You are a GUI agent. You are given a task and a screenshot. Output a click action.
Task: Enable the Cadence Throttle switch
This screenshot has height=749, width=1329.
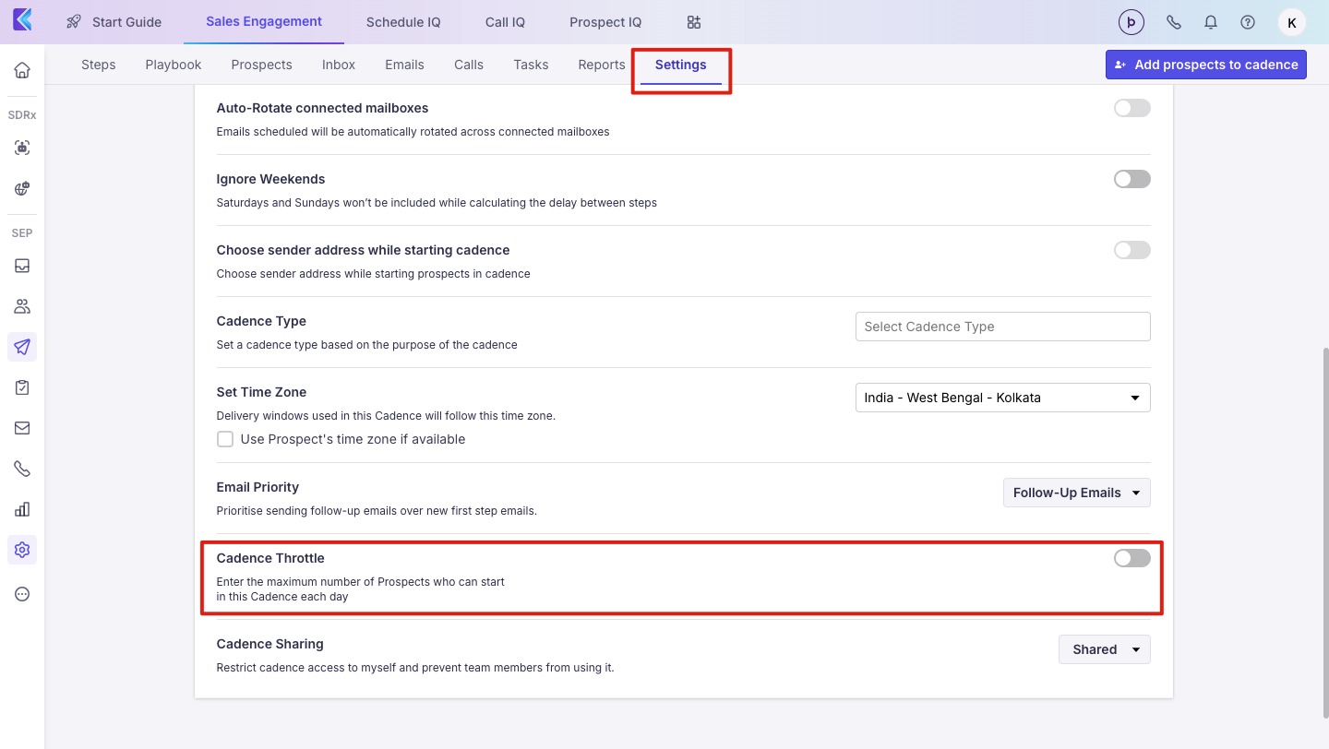(1132, 558)
